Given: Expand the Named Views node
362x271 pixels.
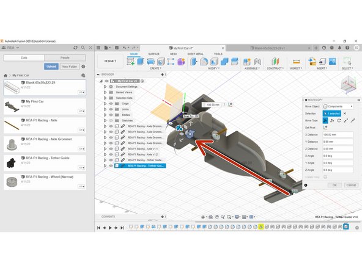Looking at the screenshot, I should point(105,92).
